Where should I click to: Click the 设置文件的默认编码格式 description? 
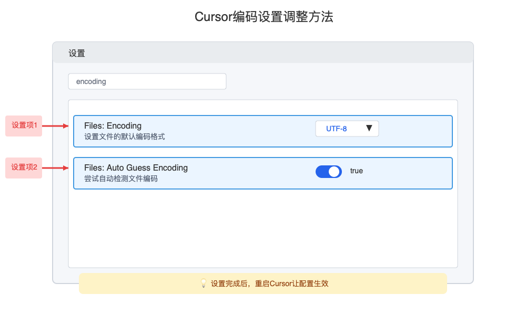125,136
